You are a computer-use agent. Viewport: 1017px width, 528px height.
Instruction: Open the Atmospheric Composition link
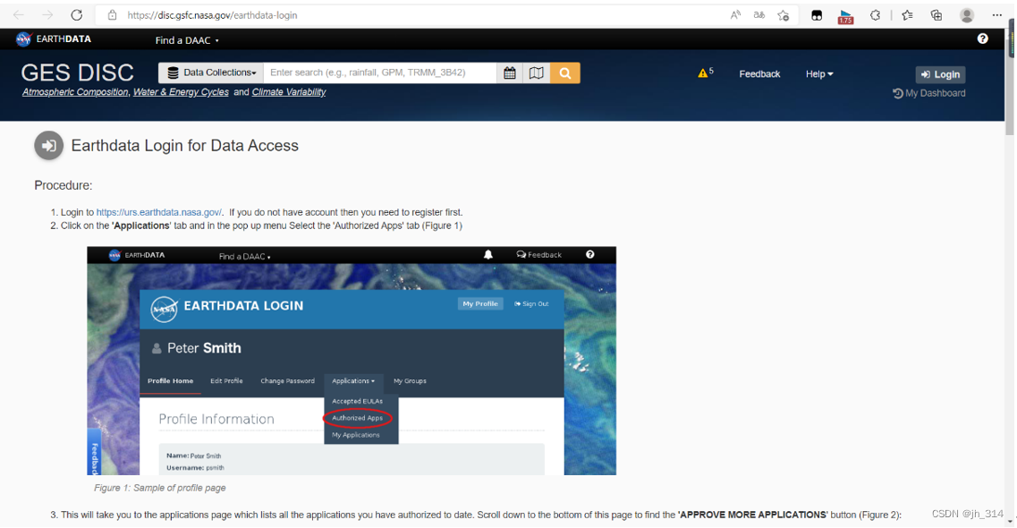(x=75, y=92)
